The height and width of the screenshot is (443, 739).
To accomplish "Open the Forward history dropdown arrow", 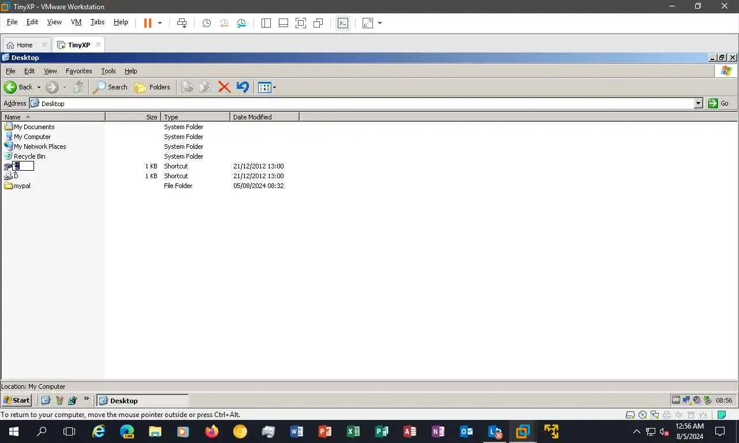I will pyautogui.click(x=65, y=88).
